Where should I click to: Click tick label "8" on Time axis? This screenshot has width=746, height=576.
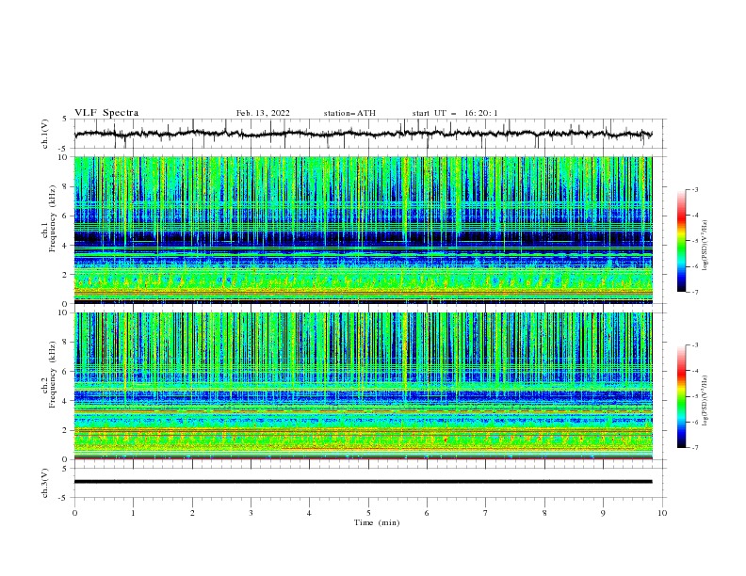point(544,513)
